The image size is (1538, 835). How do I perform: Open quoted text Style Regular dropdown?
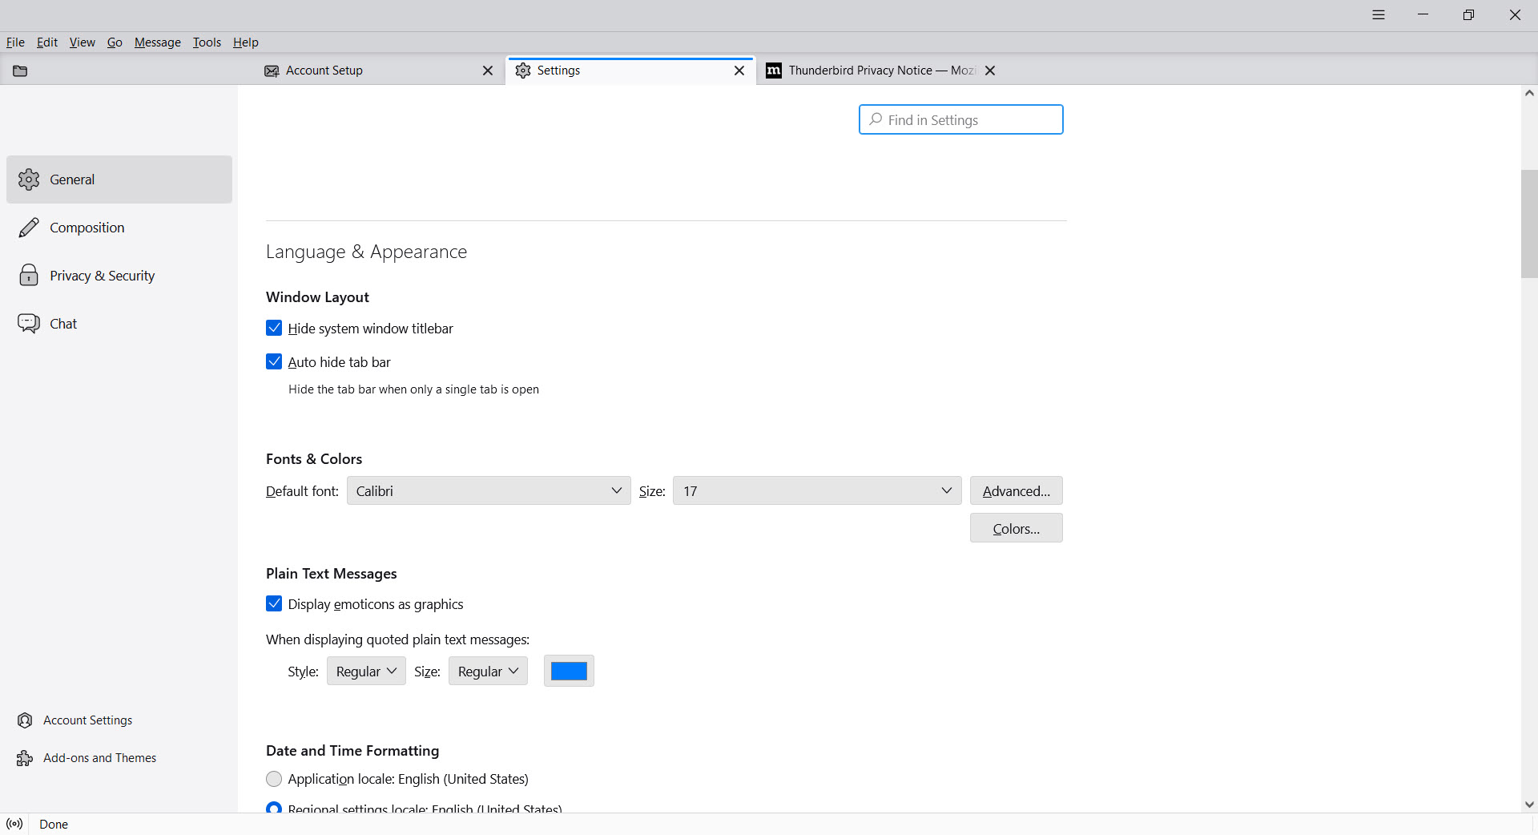pos(366,672)
